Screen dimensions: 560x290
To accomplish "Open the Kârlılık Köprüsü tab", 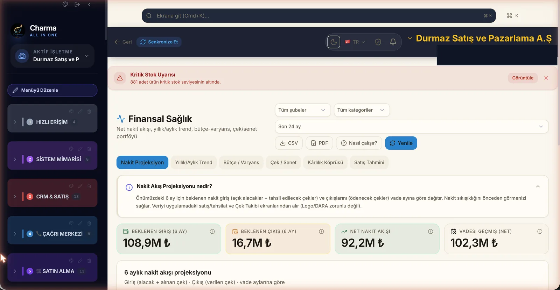I will point(325,163).
